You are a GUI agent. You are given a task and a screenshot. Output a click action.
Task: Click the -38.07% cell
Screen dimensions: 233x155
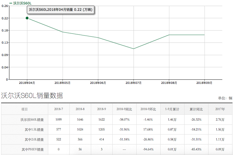[124, 120]
